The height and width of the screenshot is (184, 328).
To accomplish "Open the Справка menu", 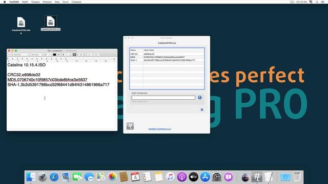I will click(x=76, y=2).
